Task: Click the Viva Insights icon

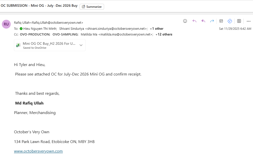Action: coord(230,21)
